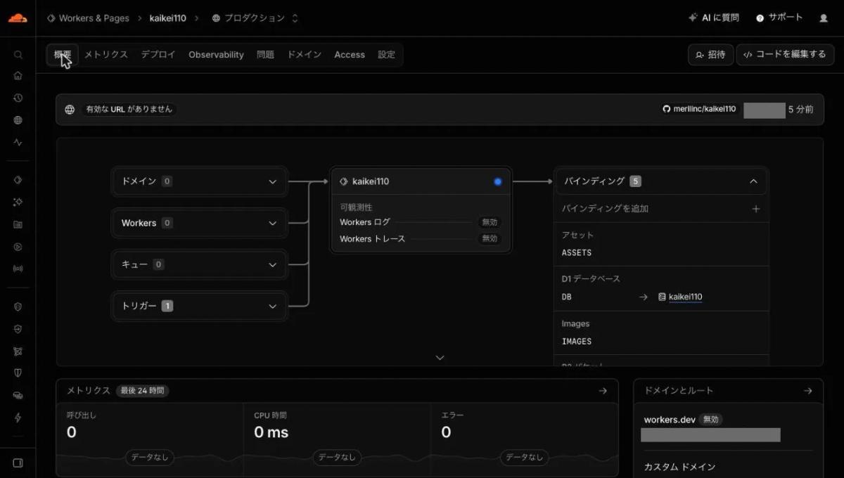This screenshot has height=478, width=844.
Task: Open lightning bolt icon in sidebar
Action: (18, 418)
